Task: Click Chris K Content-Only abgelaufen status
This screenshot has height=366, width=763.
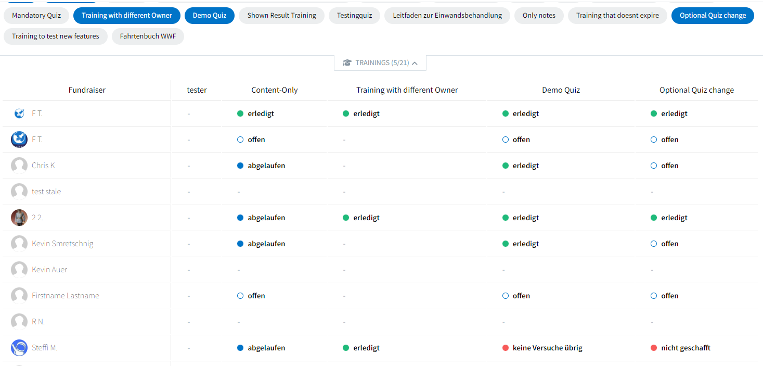Action: (x=261, y=166)
